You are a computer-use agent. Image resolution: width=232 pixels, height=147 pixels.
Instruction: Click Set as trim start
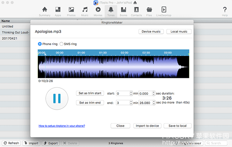point(90,93)
